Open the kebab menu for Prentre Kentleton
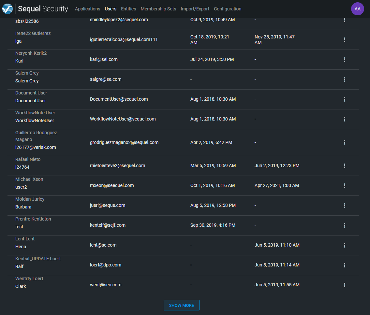Viewport: 370px width, 315px height. click(x=344, y=225)
